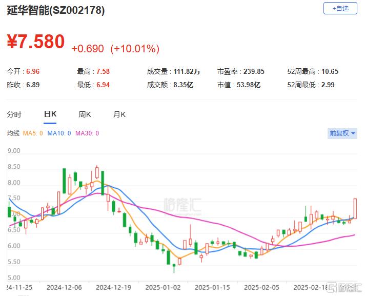Click the 最高 value 7.58
The height and width of the screenshot is (296, 365).
(x=103, y=71)
